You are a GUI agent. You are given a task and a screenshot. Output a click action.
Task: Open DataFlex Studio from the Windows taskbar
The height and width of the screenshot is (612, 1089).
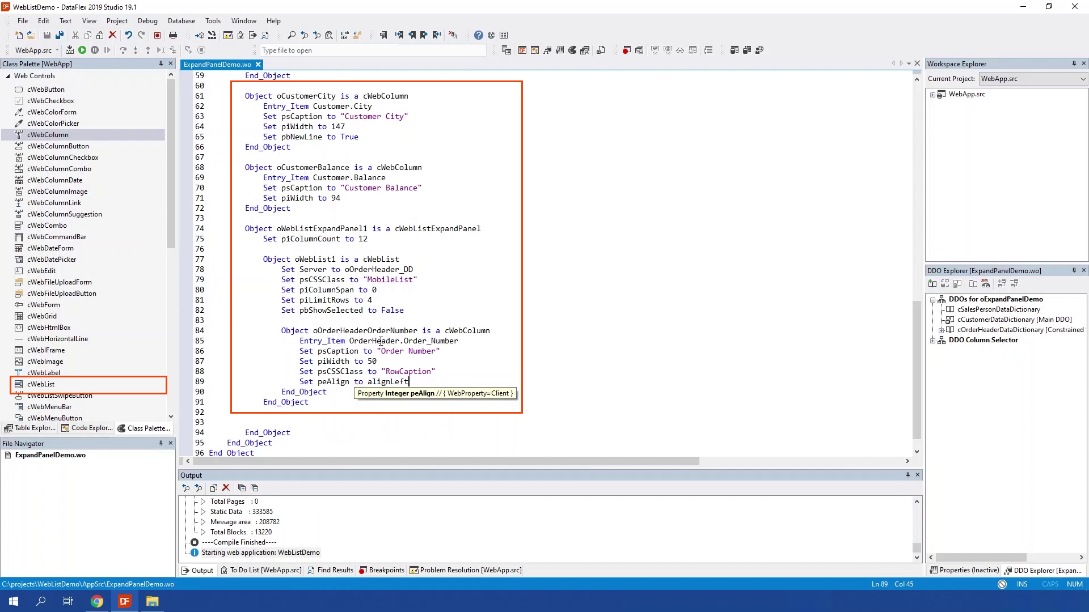click(124, 601)
